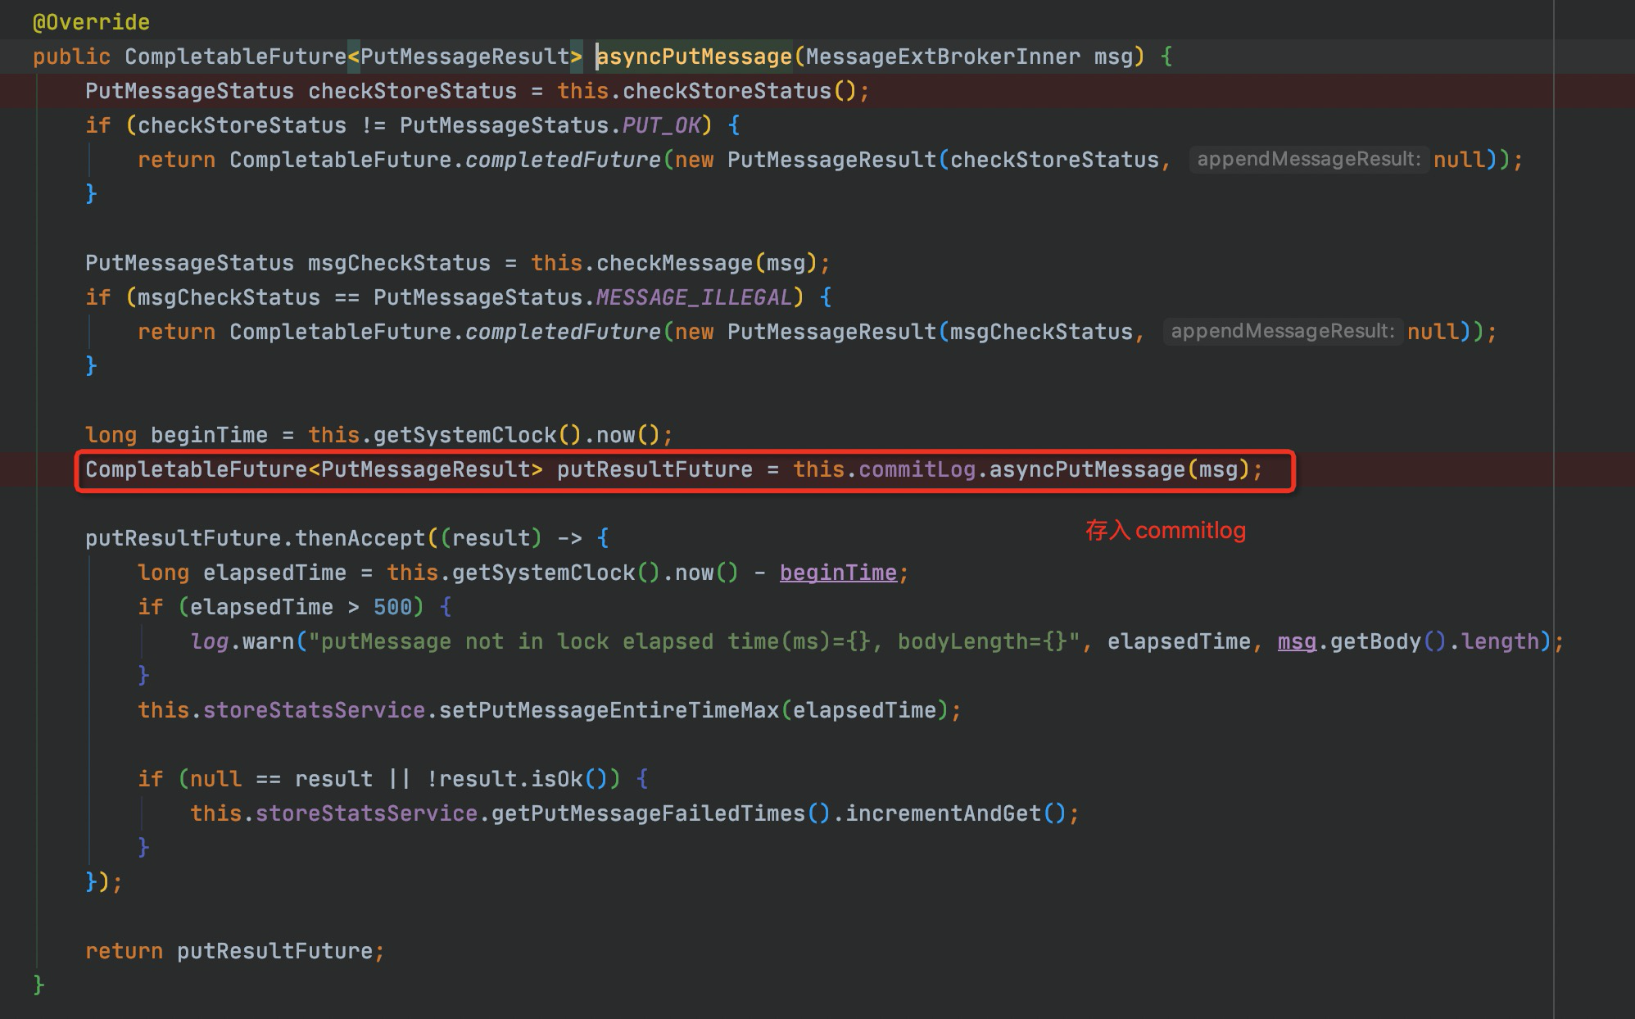Screen dimensions: 1635x1019
Task: Click the underlined beginTime variable
Action: (x=837, y=573)
